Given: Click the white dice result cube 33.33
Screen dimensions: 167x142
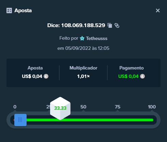Looking at the screenshot, I should tap(60, 108).
